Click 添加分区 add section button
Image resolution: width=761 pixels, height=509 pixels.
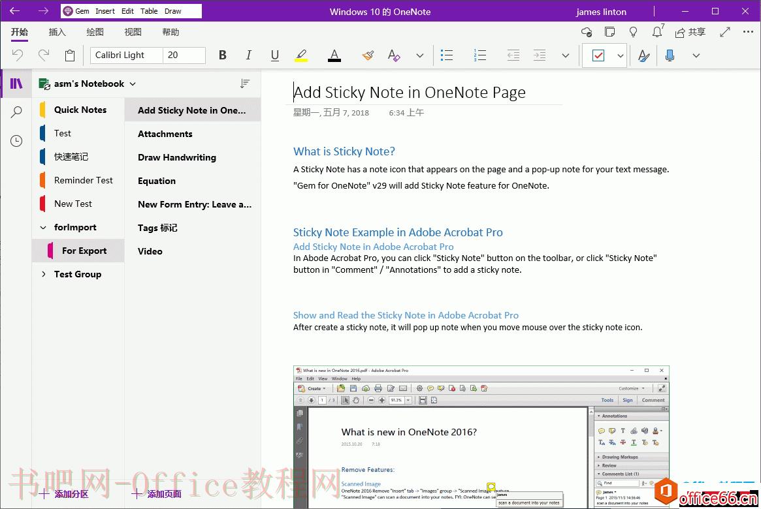(x=64, y=494)
